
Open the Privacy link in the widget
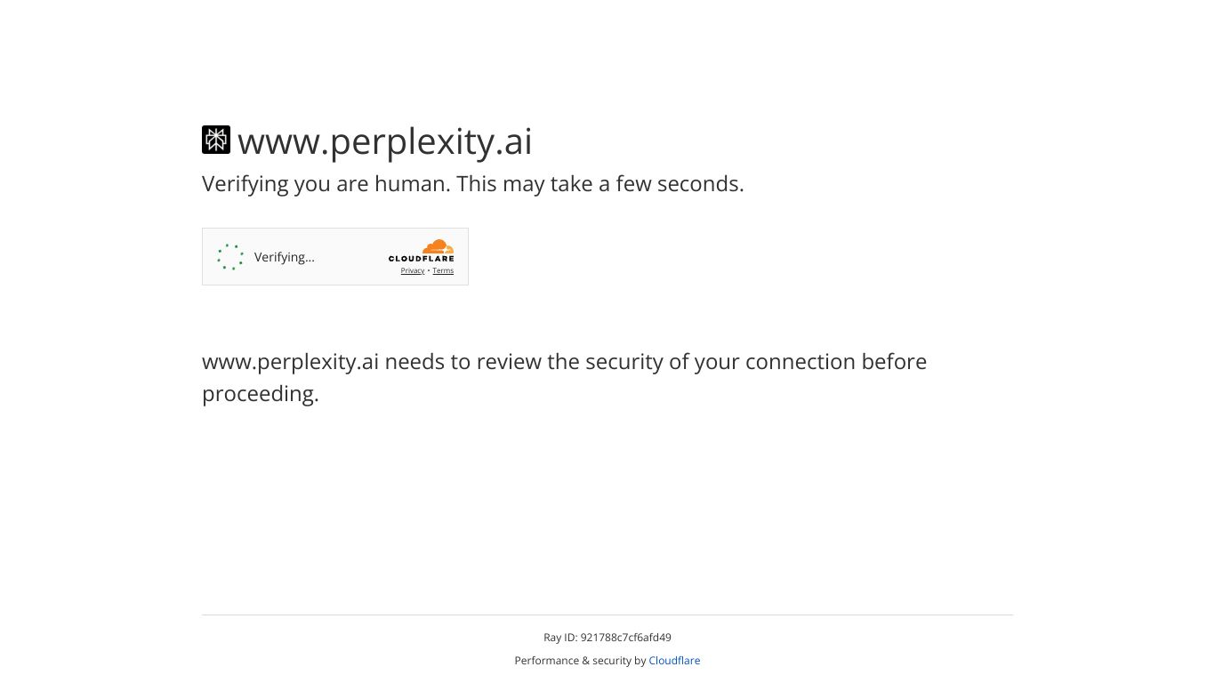point(412,271)
